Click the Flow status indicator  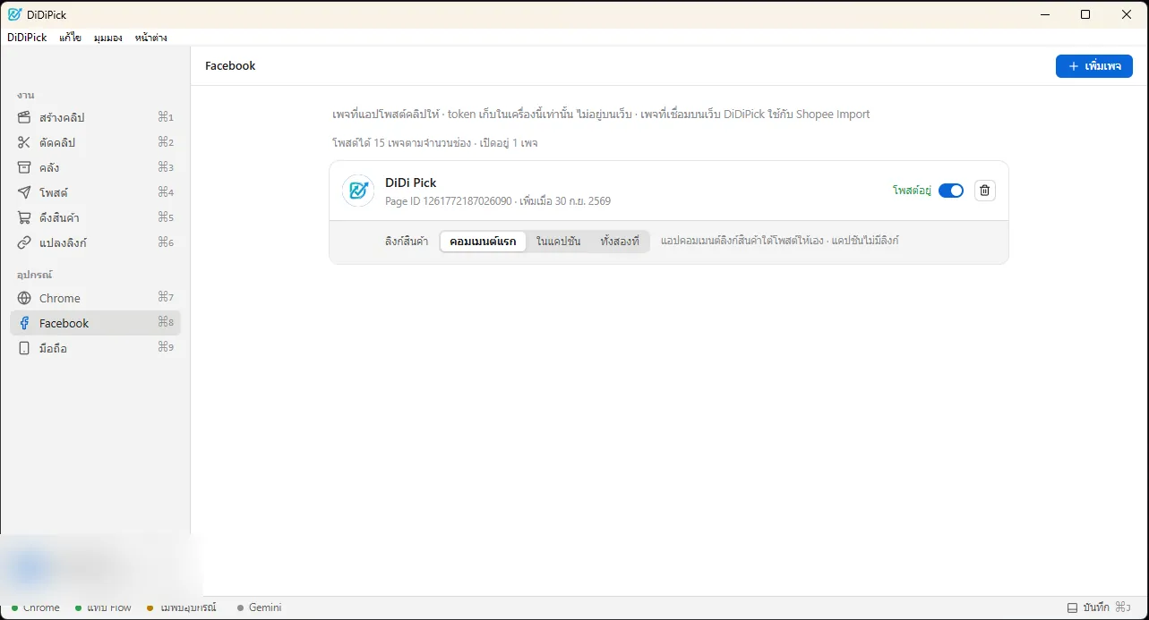click(x=103, y=607)
